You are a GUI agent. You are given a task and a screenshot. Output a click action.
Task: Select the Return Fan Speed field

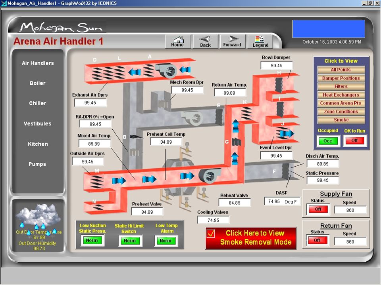[x=350, y=241]
